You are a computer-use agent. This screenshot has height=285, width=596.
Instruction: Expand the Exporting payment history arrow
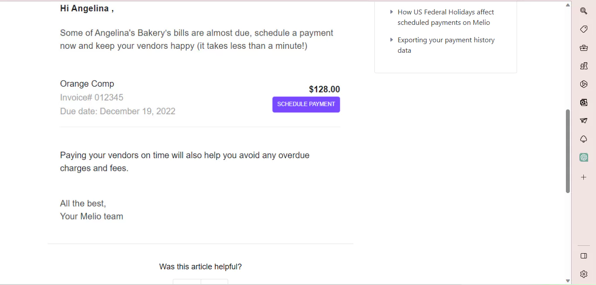click(x=391, y=40)
